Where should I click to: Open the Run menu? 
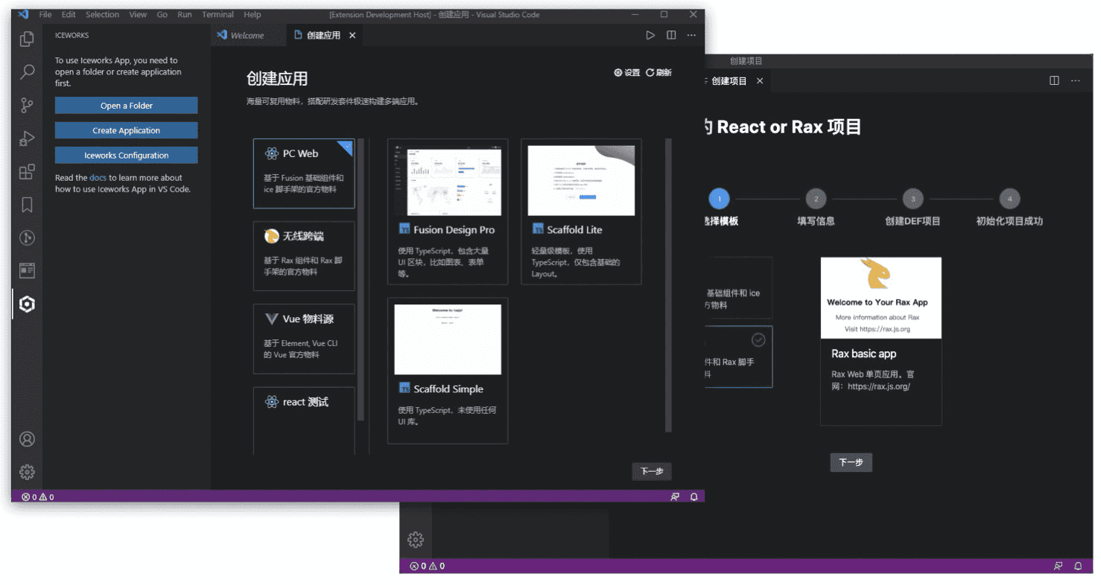click(184, 14)
